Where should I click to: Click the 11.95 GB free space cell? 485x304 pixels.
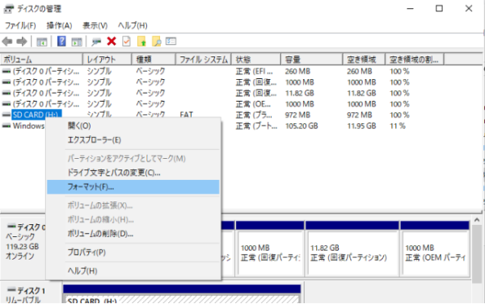coord(361,126)
